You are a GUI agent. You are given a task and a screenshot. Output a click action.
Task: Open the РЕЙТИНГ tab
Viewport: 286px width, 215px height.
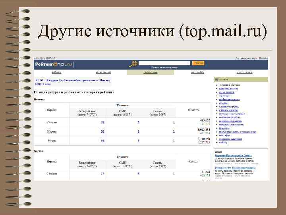(57, 72)
